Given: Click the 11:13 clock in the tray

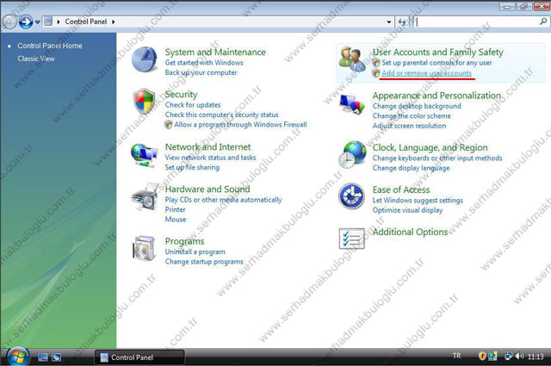Looking at the screenshot, I should (536, 357).
